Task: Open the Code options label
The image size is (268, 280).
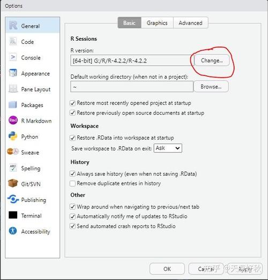Action: pos(27,42)
